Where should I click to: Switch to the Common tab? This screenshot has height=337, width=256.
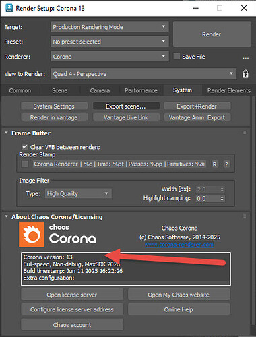20,90
